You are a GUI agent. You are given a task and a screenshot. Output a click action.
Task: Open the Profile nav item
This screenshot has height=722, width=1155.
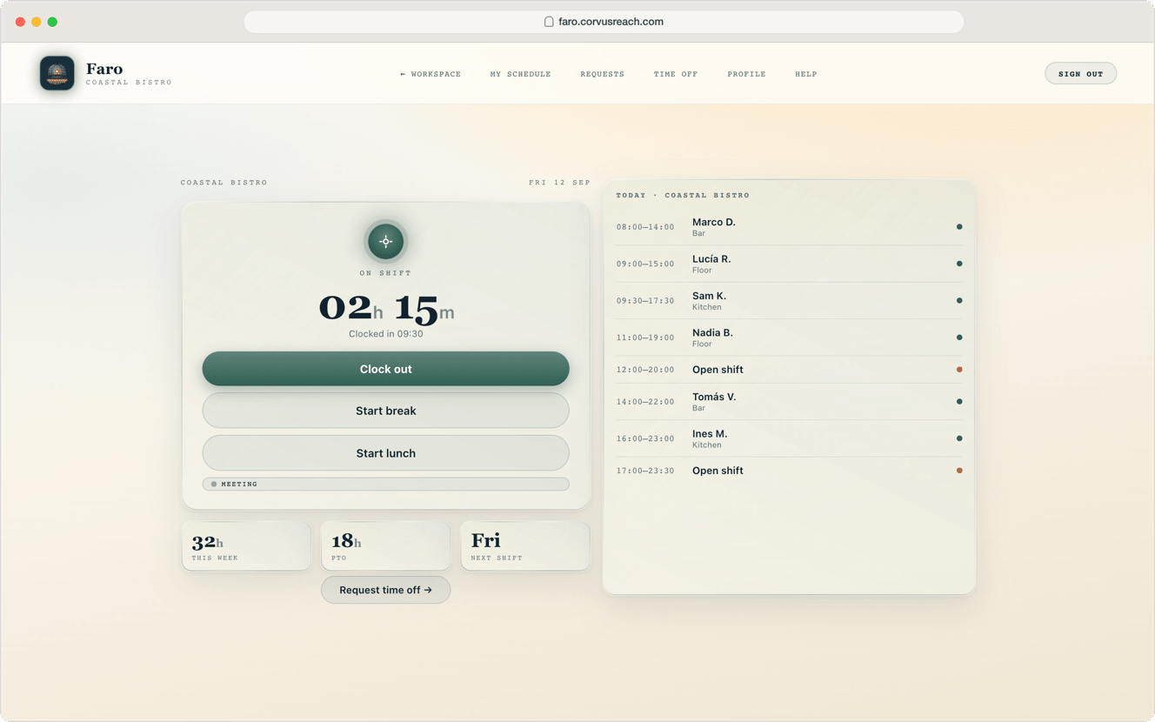(x=746, y=74)
